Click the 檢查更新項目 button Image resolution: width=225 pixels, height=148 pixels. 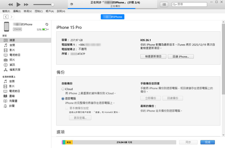coord(153,57)
